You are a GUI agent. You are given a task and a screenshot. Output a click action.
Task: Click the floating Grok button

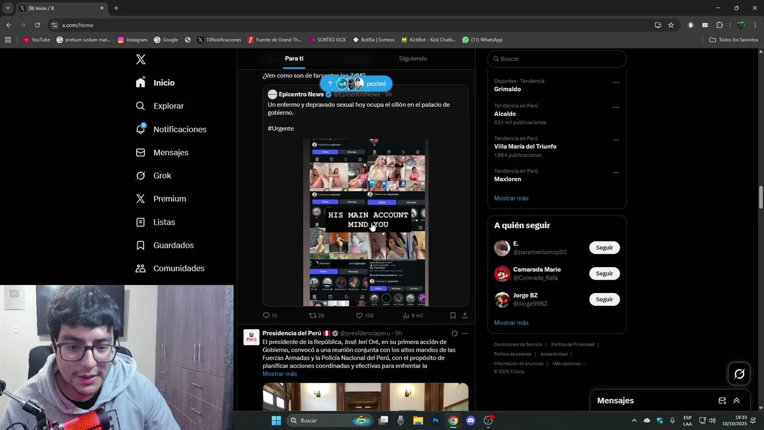[x=739, y=374]
